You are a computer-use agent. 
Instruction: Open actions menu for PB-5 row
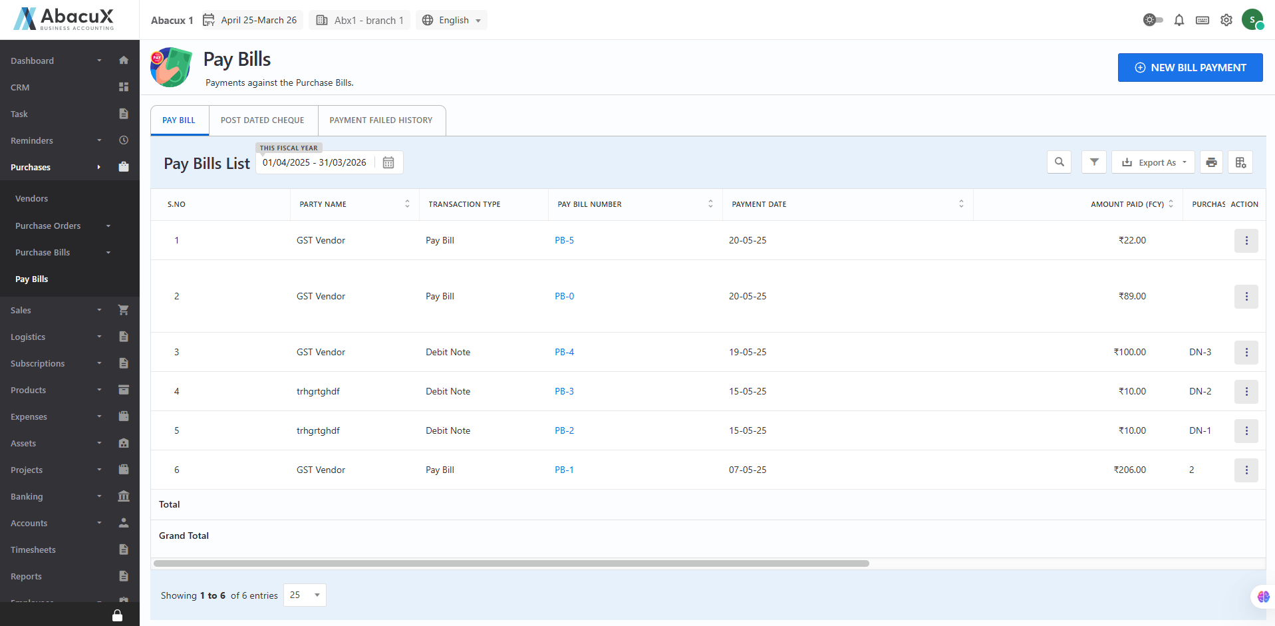[1246, 240]
